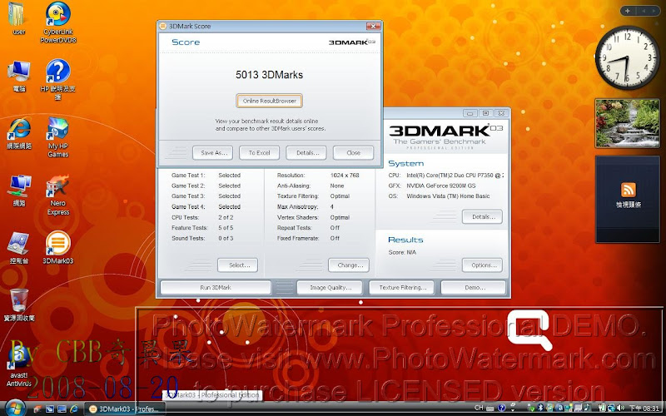Open My HP Games shortcut

click(58, 137)
